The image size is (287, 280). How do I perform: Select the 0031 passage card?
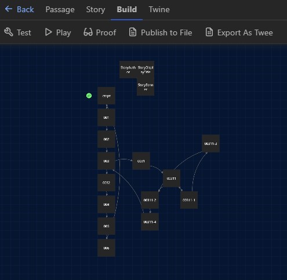click(141, 161)
